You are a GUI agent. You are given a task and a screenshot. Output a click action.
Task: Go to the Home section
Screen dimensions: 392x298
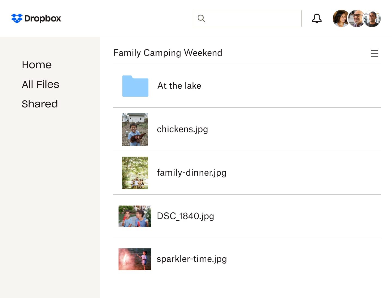coord(37,65)
